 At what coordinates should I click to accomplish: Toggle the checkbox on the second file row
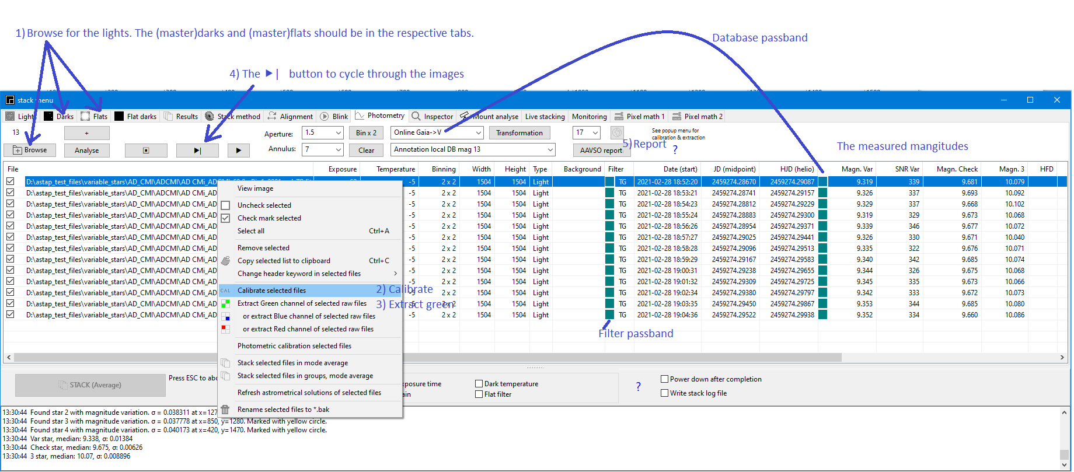(x=11, y=193)
